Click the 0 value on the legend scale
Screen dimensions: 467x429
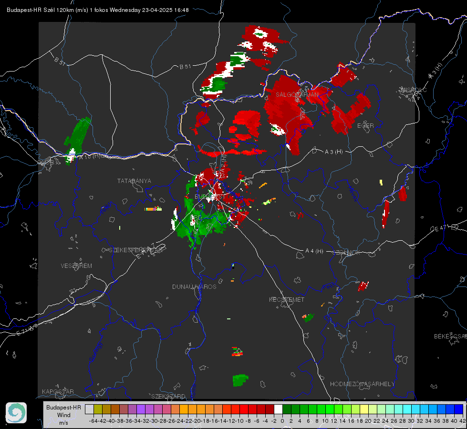282,421
